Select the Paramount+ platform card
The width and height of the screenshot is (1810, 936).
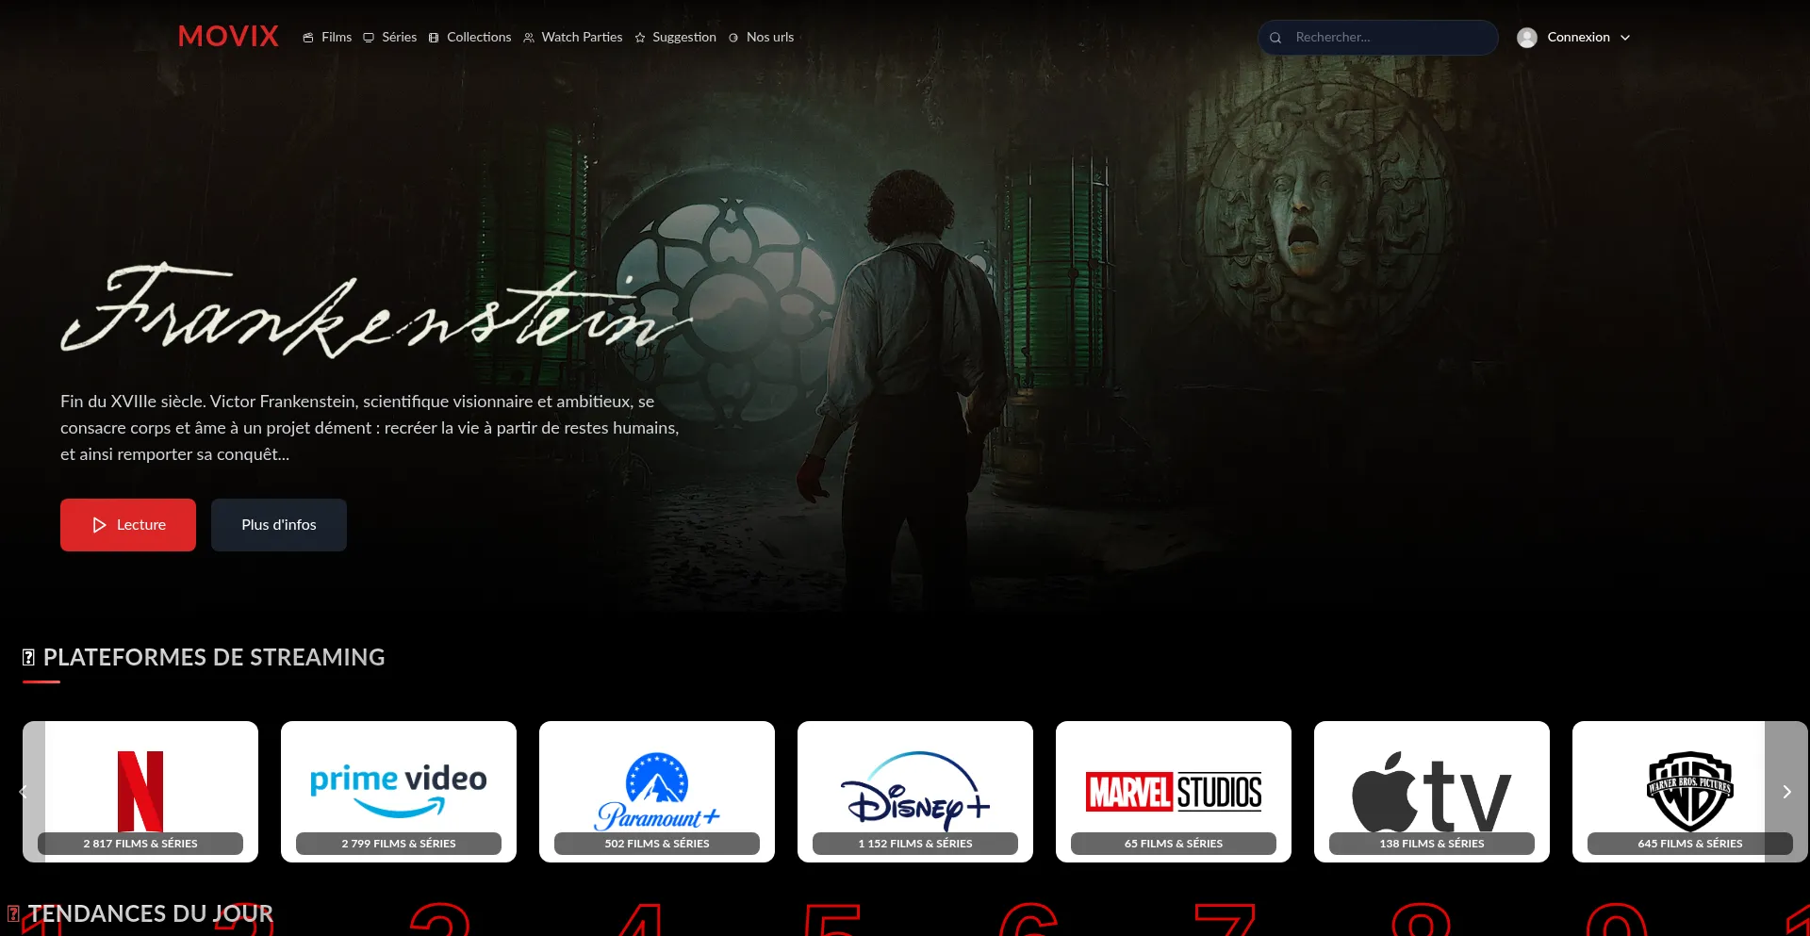click(657, 790)
